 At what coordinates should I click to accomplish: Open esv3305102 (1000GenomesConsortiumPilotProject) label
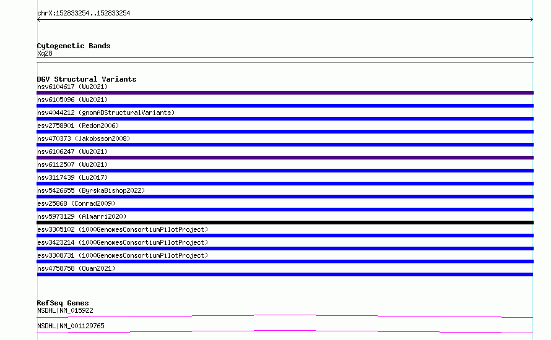coord(123,229)
